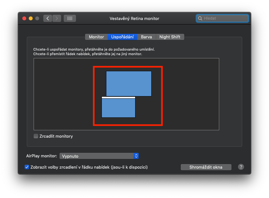269x198 pixels.
Task: Click the back navigation arrow
Action: 48,18
